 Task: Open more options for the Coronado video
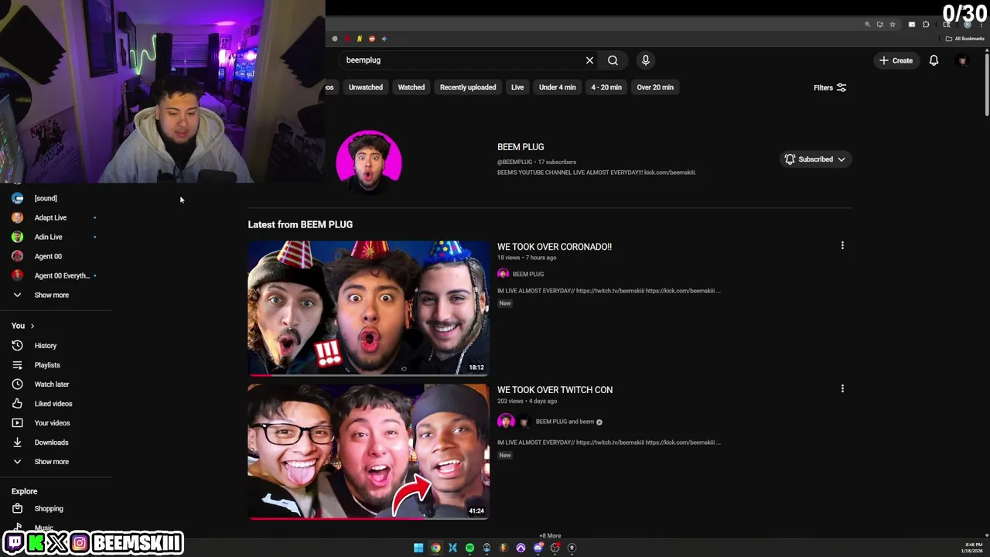(x=842, y=246)
